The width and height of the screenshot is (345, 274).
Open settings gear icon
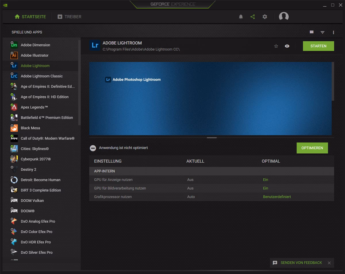pyautogui.click(x=265, y=17)
